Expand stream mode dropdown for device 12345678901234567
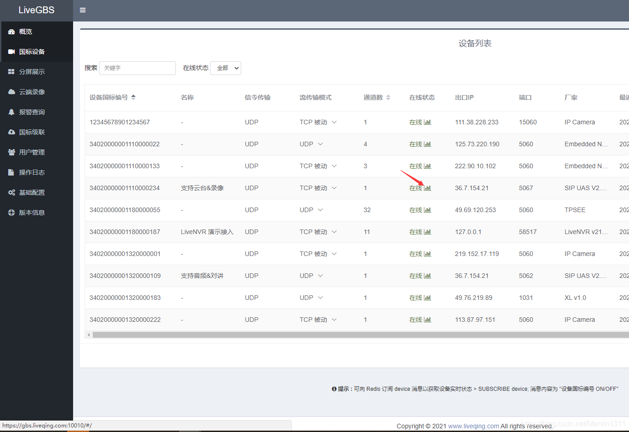The image size is (629, 432). (334, 122)
